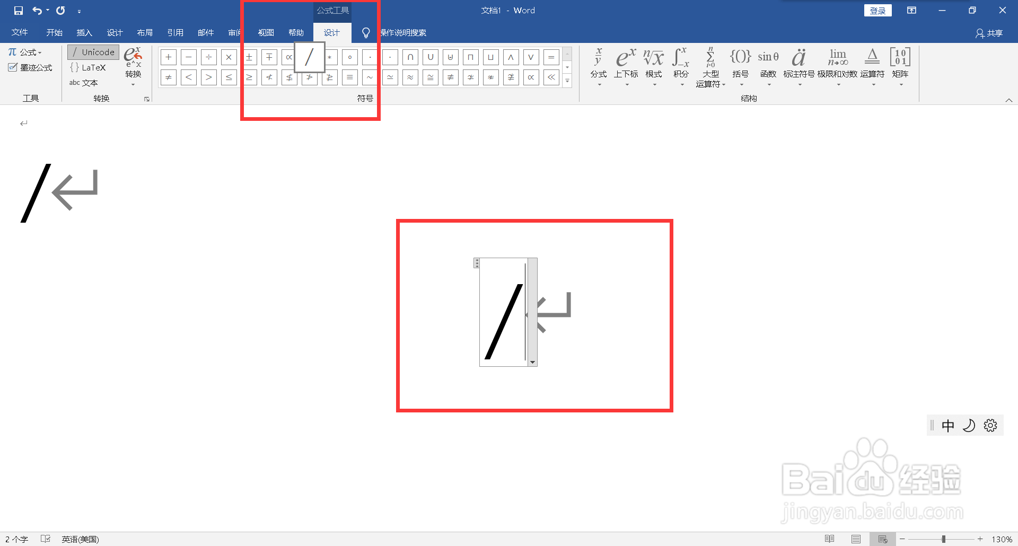Switch to the 视图 View tab

[266, 33]
